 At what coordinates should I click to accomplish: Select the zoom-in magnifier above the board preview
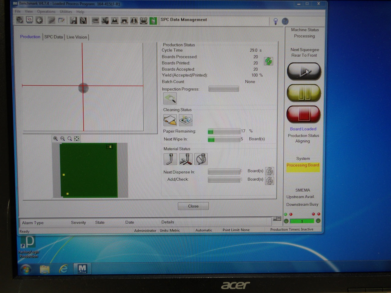click(x=56, y=139)
